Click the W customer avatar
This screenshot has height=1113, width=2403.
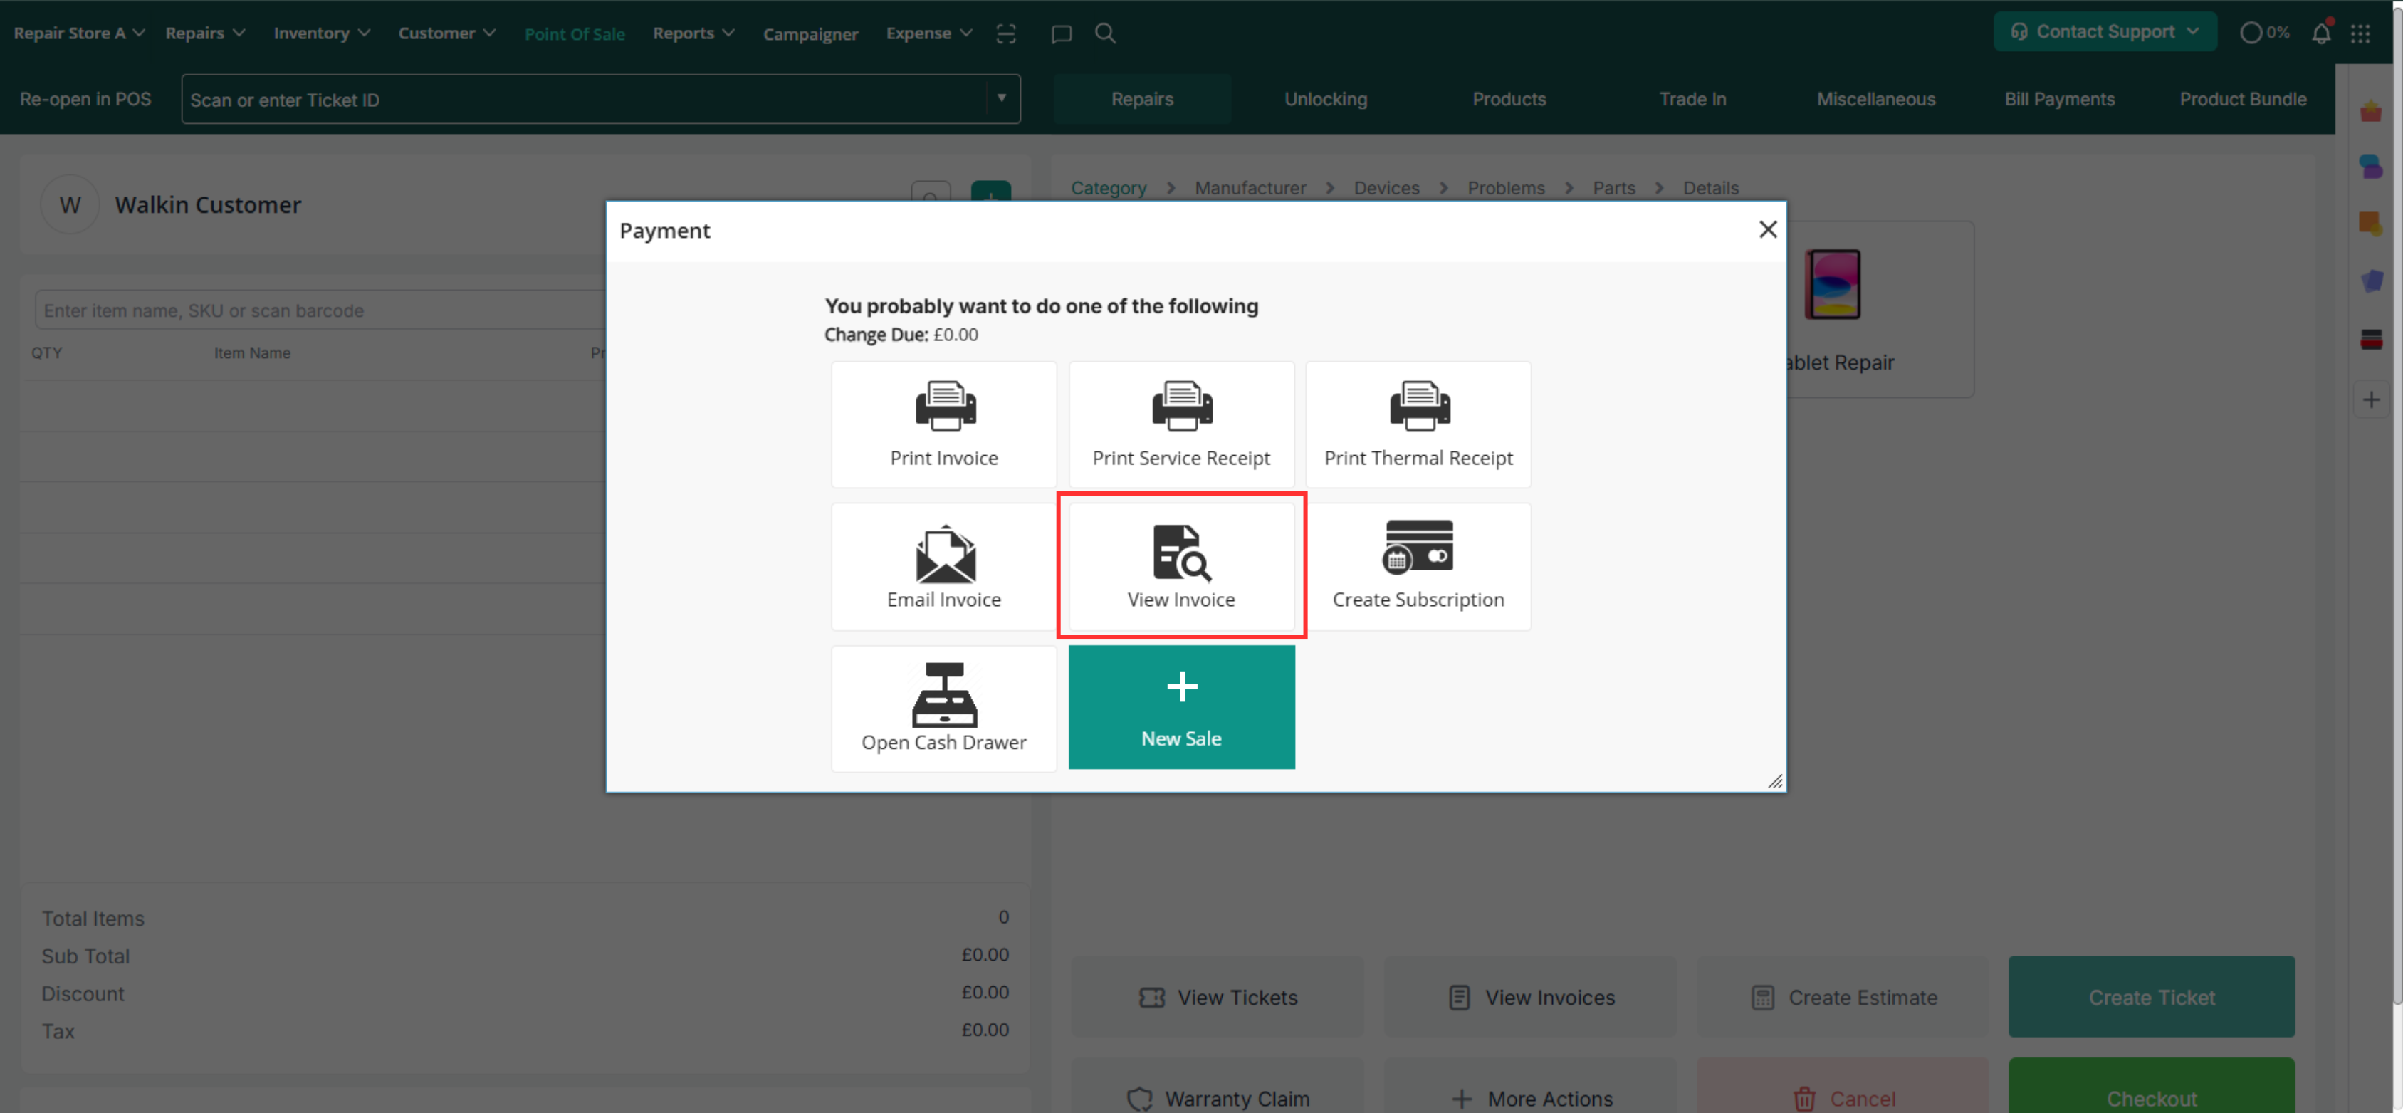69,204
